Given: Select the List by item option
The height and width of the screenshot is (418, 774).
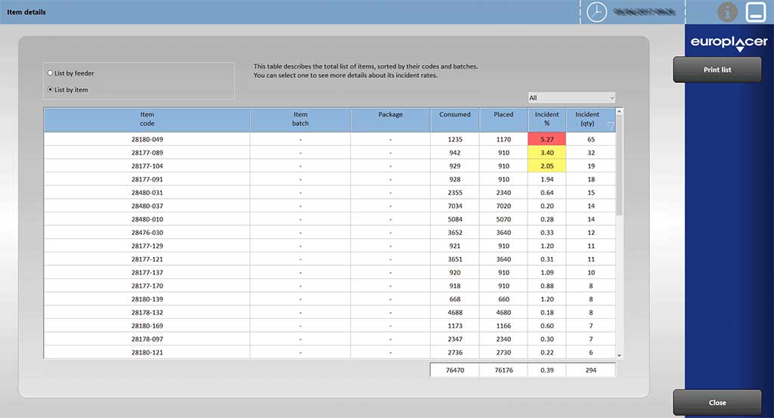Looking at the screenshot, I should (51, 90).
